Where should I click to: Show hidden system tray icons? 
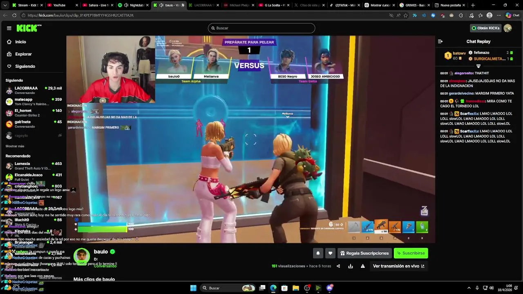[x=469, y=288]
